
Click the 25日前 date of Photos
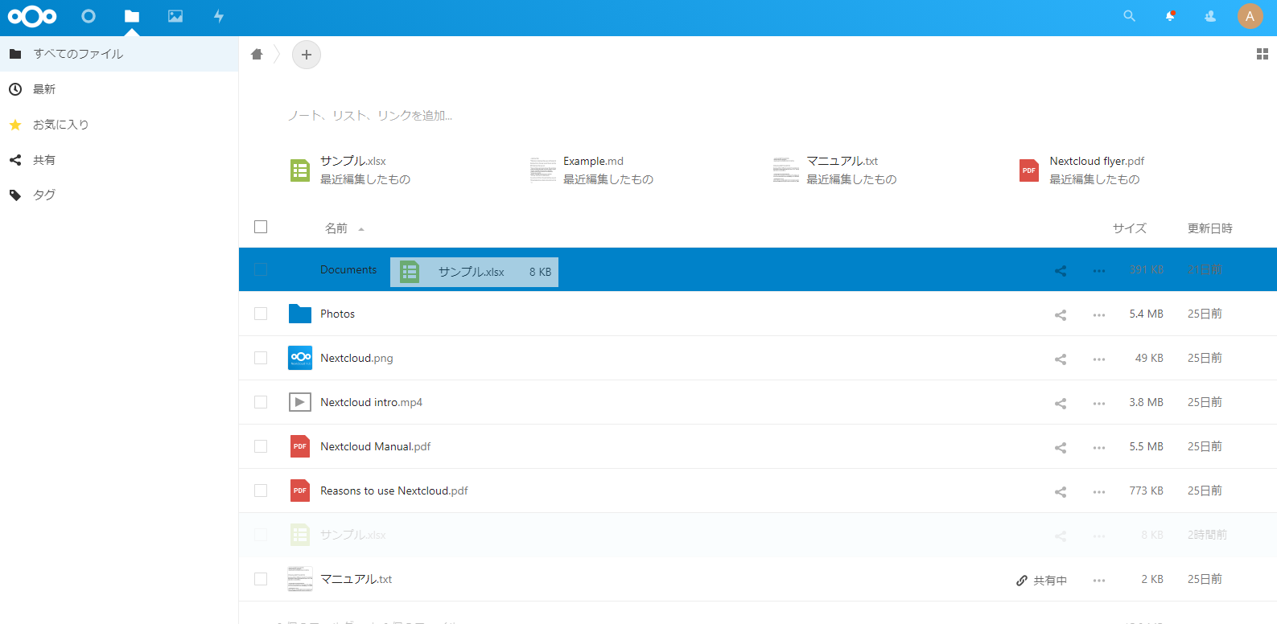(1205, 314)
